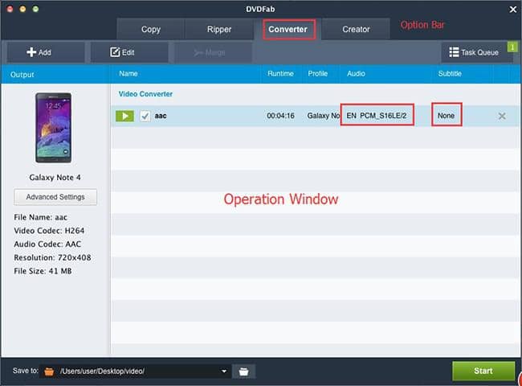Click the Galaxy Note 4 phone thumbnail
The height and width of the screenshot is (386, 522).
54,128
